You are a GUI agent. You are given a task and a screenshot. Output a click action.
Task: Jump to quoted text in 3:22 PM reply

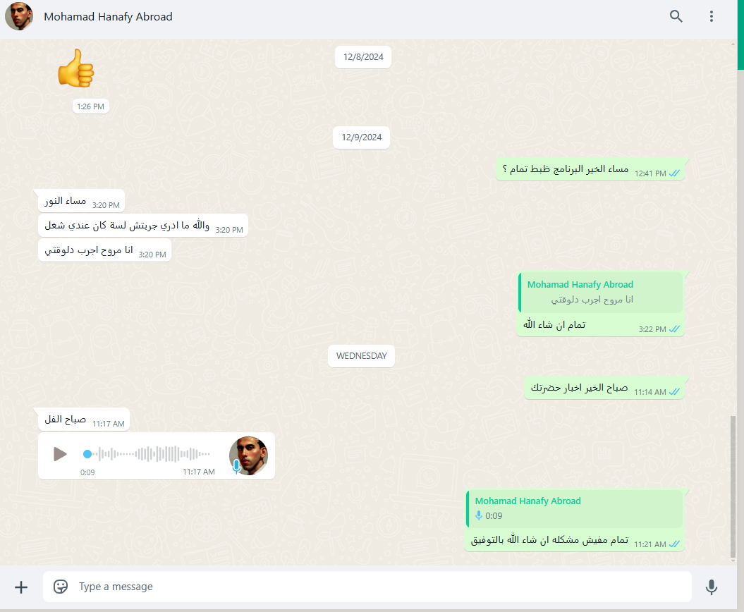(x=600, y=292)
